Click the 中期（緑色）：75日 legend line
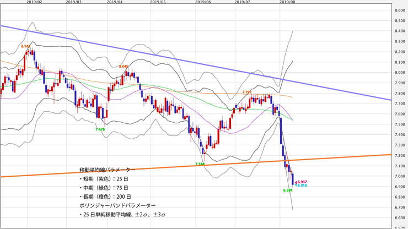 [104, 188]
